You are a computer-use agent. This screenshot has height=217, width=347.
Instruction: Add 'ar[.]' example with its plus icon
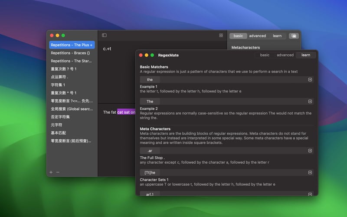pyautogui.click(x=310, y=194)
